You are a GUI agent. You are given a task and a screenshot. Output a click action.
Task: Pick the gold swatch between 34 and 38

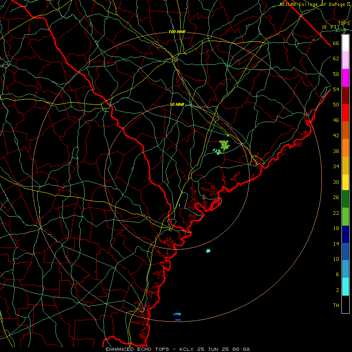pyautogui.click(x=345, y=166)
